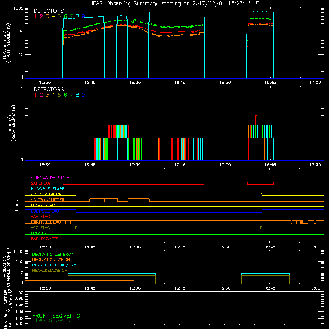
Task: Click the DECIMATION_ENERGY legend label
Action: pos(53,254)
